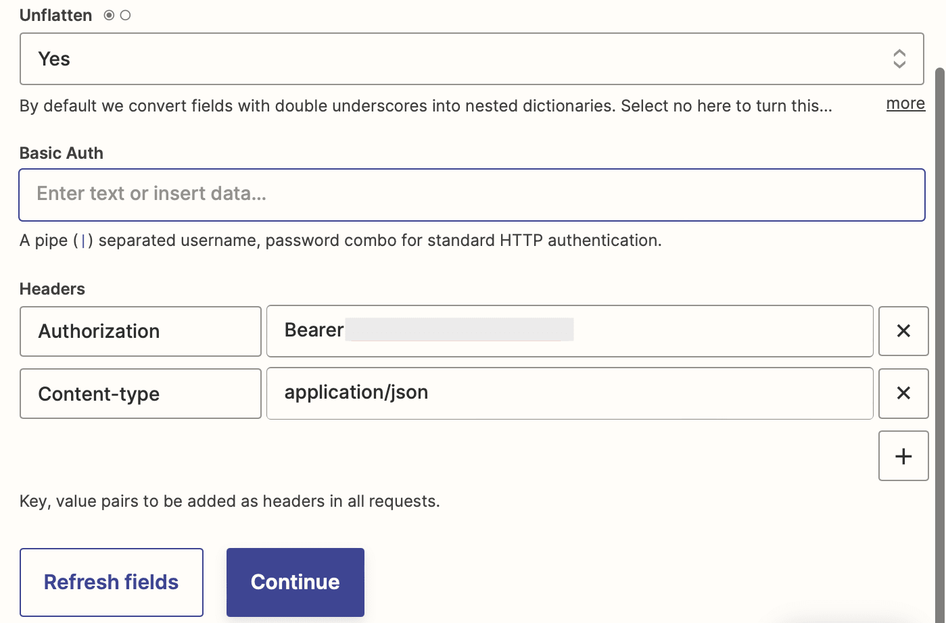
Task: Remove the Authorization header row
Action: pos(903,331)
